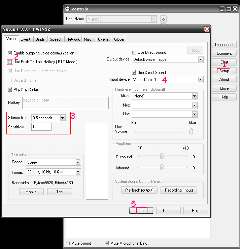The height and width of the screenshot is (249, 240).
Task: Open the Format dropdown
Action: pos(78,172)
